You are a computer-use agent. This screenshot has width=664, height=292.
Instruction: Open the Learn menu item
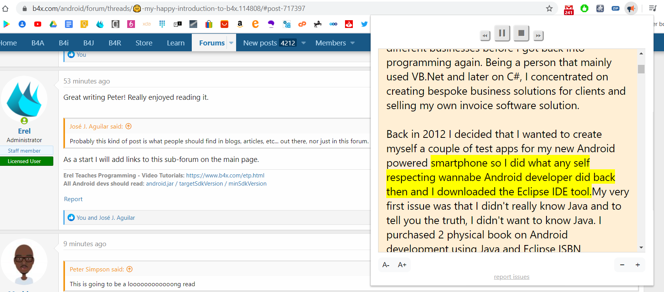coord(176,43)
